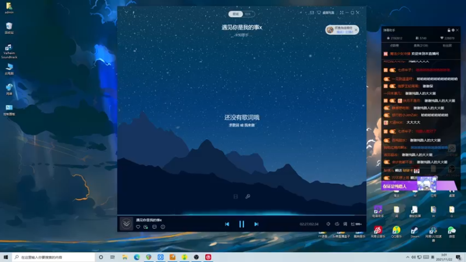Viewport: 466px width, 262px height.
Task: Switch to the middle audience tab in danmaku assistant
Action: click(x=421, y=45)
